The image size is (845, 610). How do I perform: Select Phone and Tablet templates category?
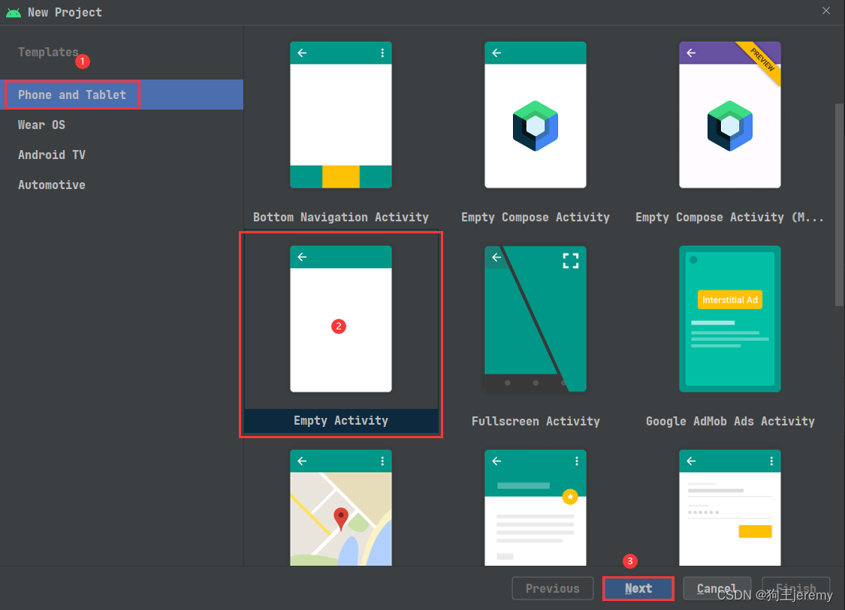[122, 95]
